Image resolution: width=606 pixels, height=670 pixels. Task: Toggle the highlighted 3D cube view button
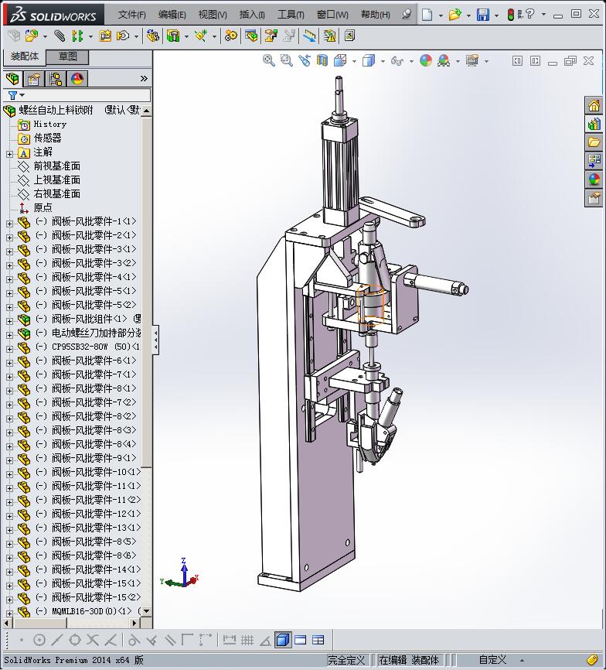(x=282, y=640)
